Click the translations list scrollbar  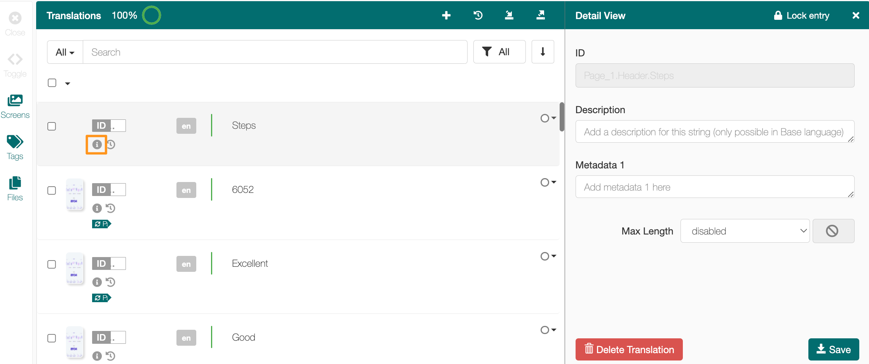[x=562, y=117]
